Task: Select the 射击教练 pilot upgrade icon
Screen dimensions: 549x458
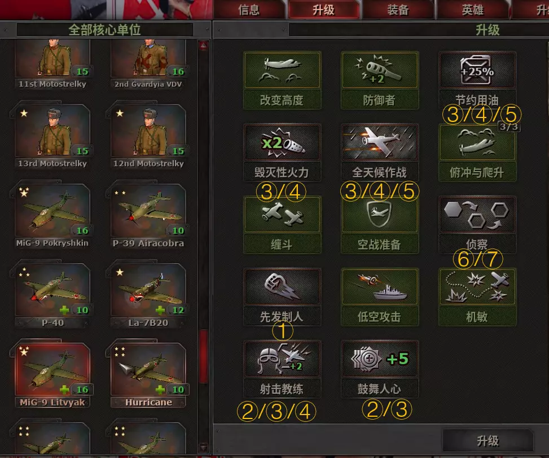Action: tap(282, 359)
